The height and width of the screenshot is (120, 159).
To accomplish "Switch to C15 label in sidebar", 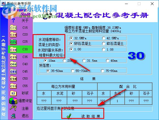I will tap(25, 28).
